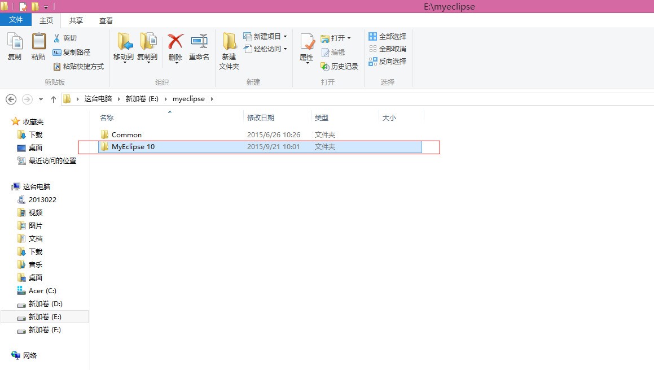Click 粘贴快捷方式 (Paste shortcut)
654x370 pixels.
[x=78, y=66]
